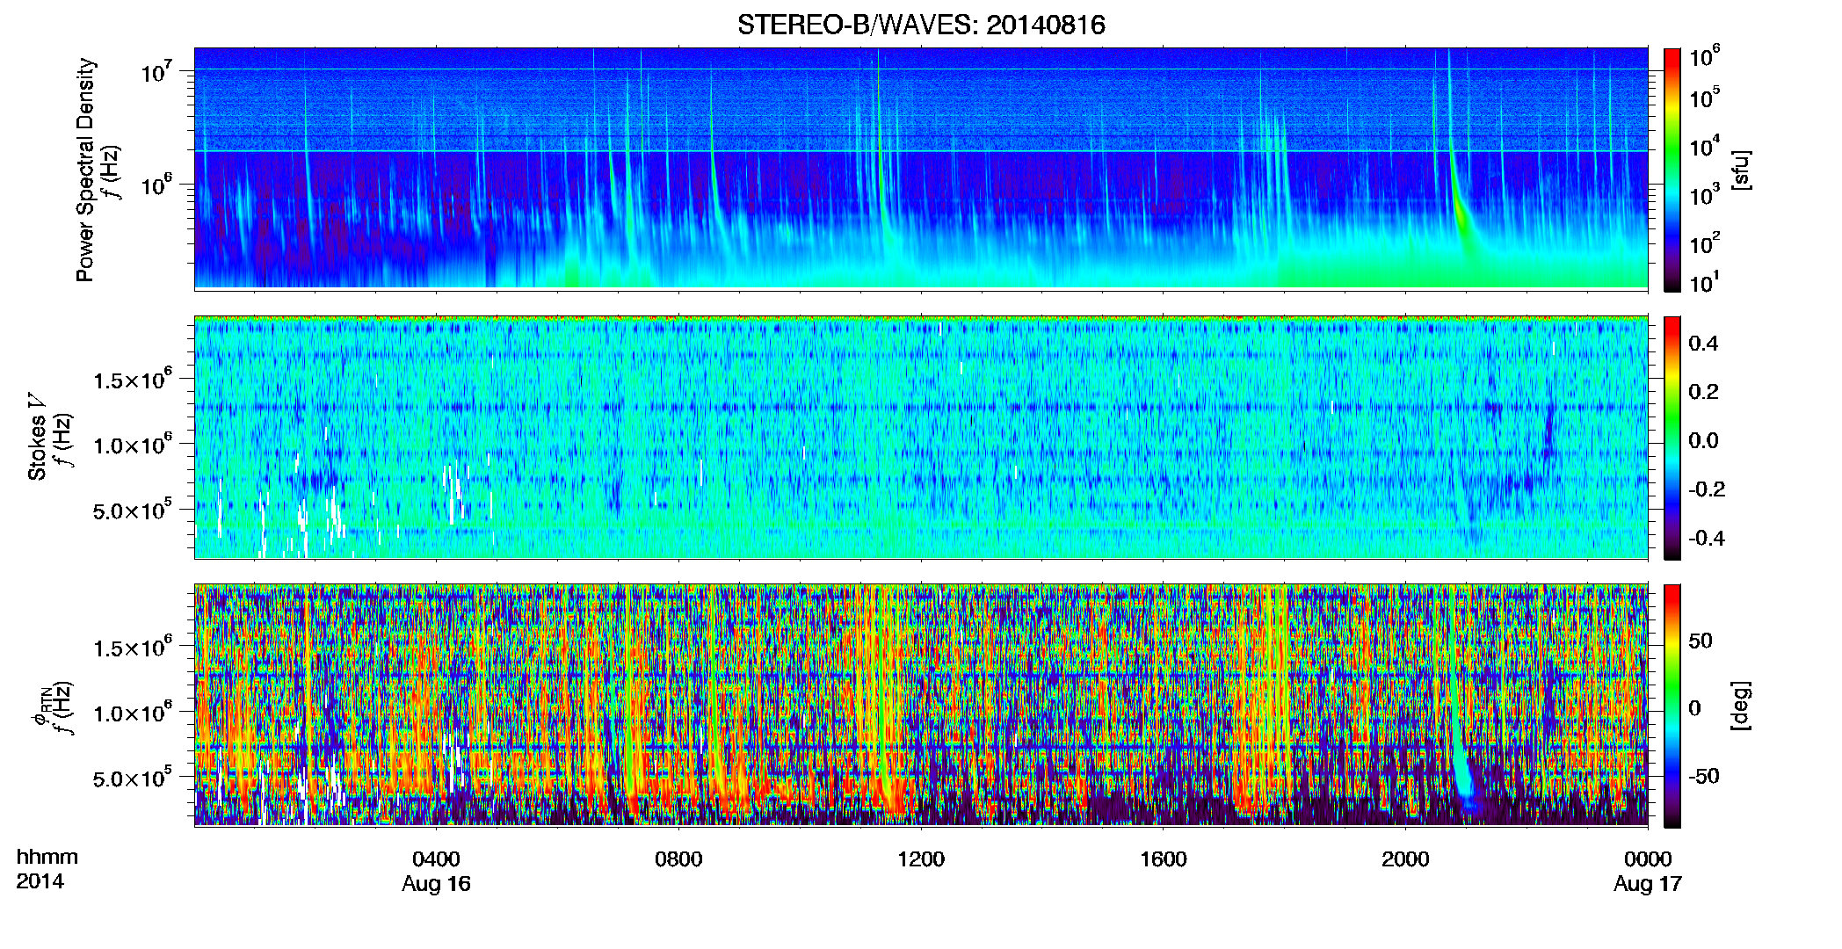
Task: Click the Stokes V axis label
Action: tap(37, 437)
